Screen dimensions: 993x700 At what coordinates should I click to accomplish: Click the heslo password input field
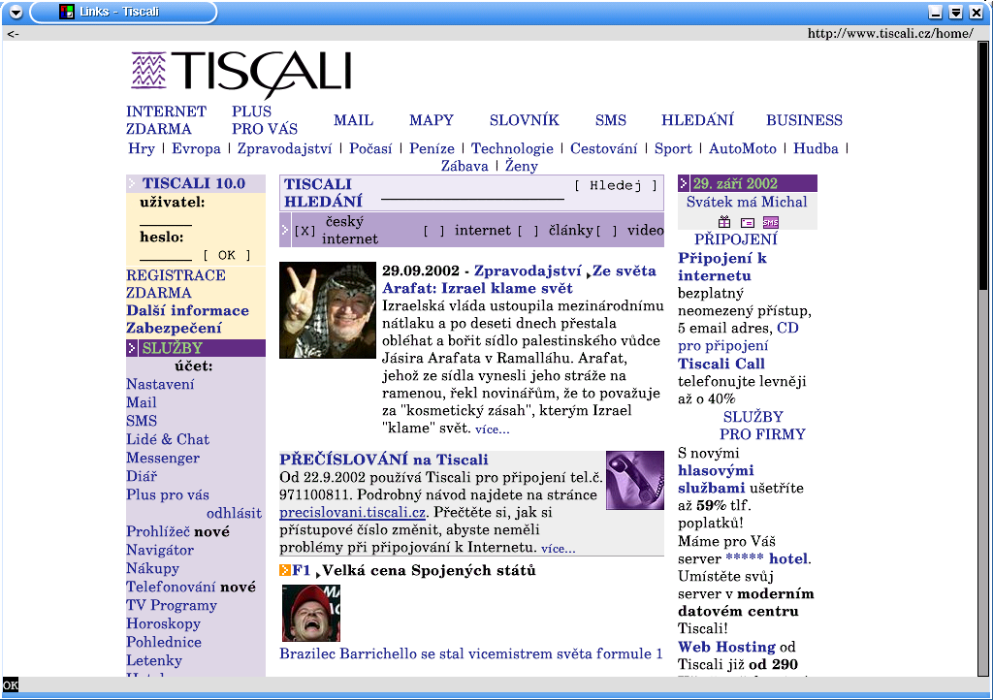pos(165,254)
